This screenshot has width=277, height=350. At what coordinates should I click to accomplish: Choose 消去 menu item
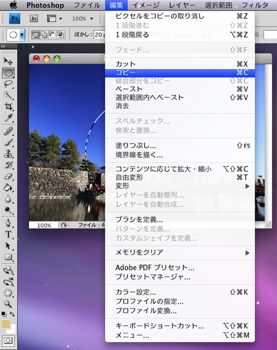click(x=179, y=106)
